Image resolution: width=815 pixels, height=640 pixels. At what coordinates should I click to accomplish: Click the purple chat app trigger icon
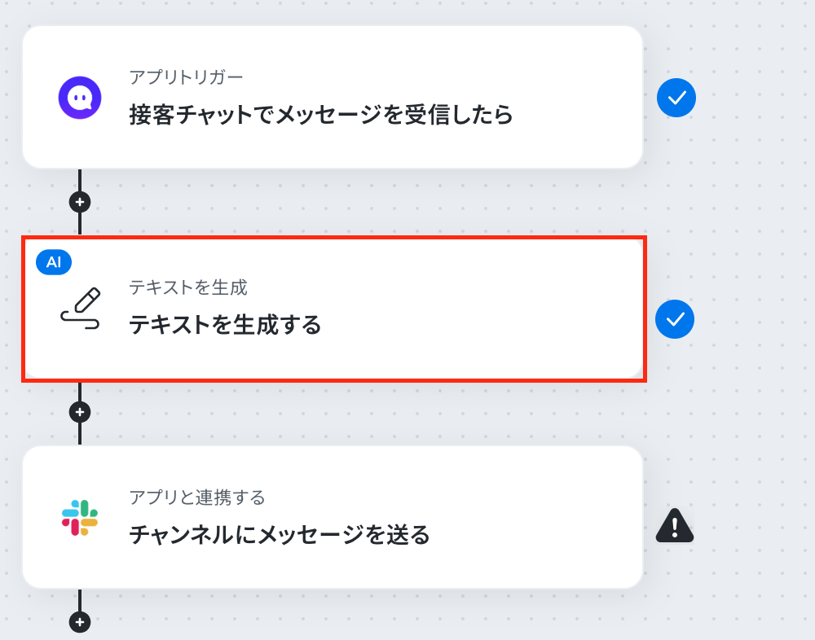pyautogui.click(x=80, y=98)
